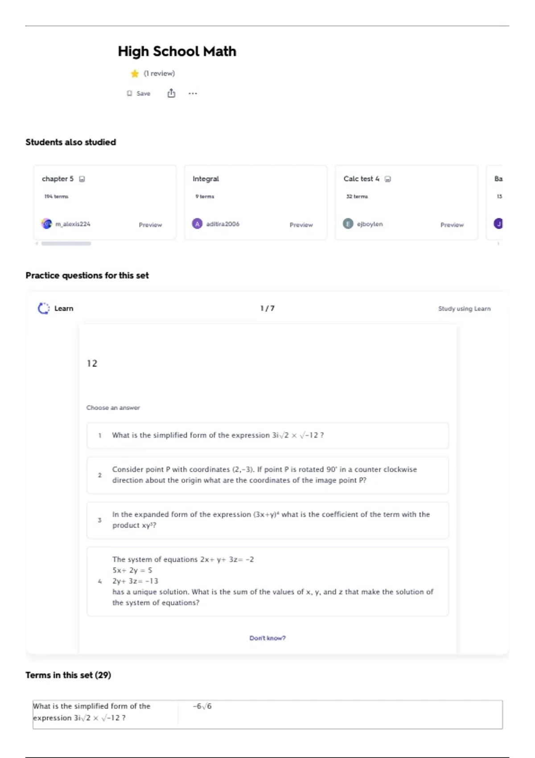Click the "Don't know?" link
Screen dimensions: 535x758
click(267, 638)
